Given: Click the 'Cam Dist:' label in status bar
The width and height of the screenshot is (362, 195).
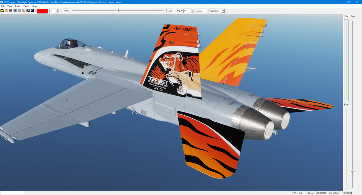Looking at the screenshot, I should (334, 193).
